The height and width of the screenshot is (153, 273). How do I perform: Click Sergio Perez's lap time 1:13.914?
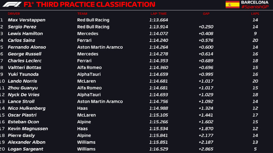pyautogui.click(x=158, y=27)
